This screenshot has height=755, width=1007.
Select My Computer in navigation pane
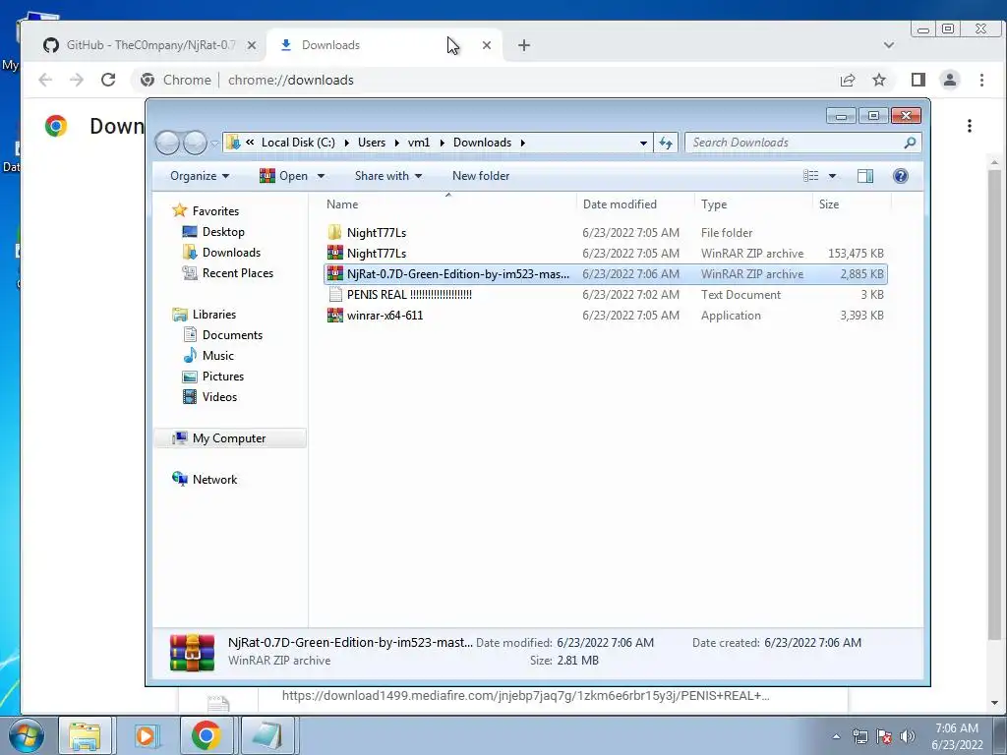coord(230,437)
